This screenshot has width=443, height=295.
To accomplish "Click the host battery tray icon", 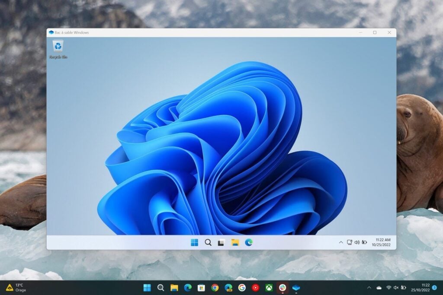I will click(404, 288).
